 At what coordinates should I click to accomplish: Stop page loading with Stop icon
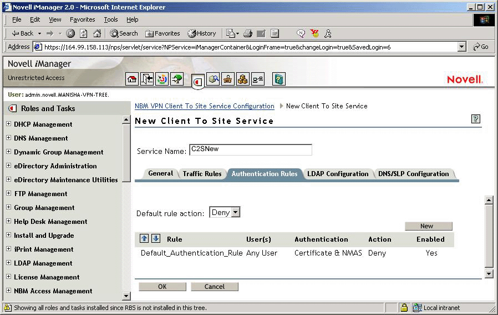point(70,33)
